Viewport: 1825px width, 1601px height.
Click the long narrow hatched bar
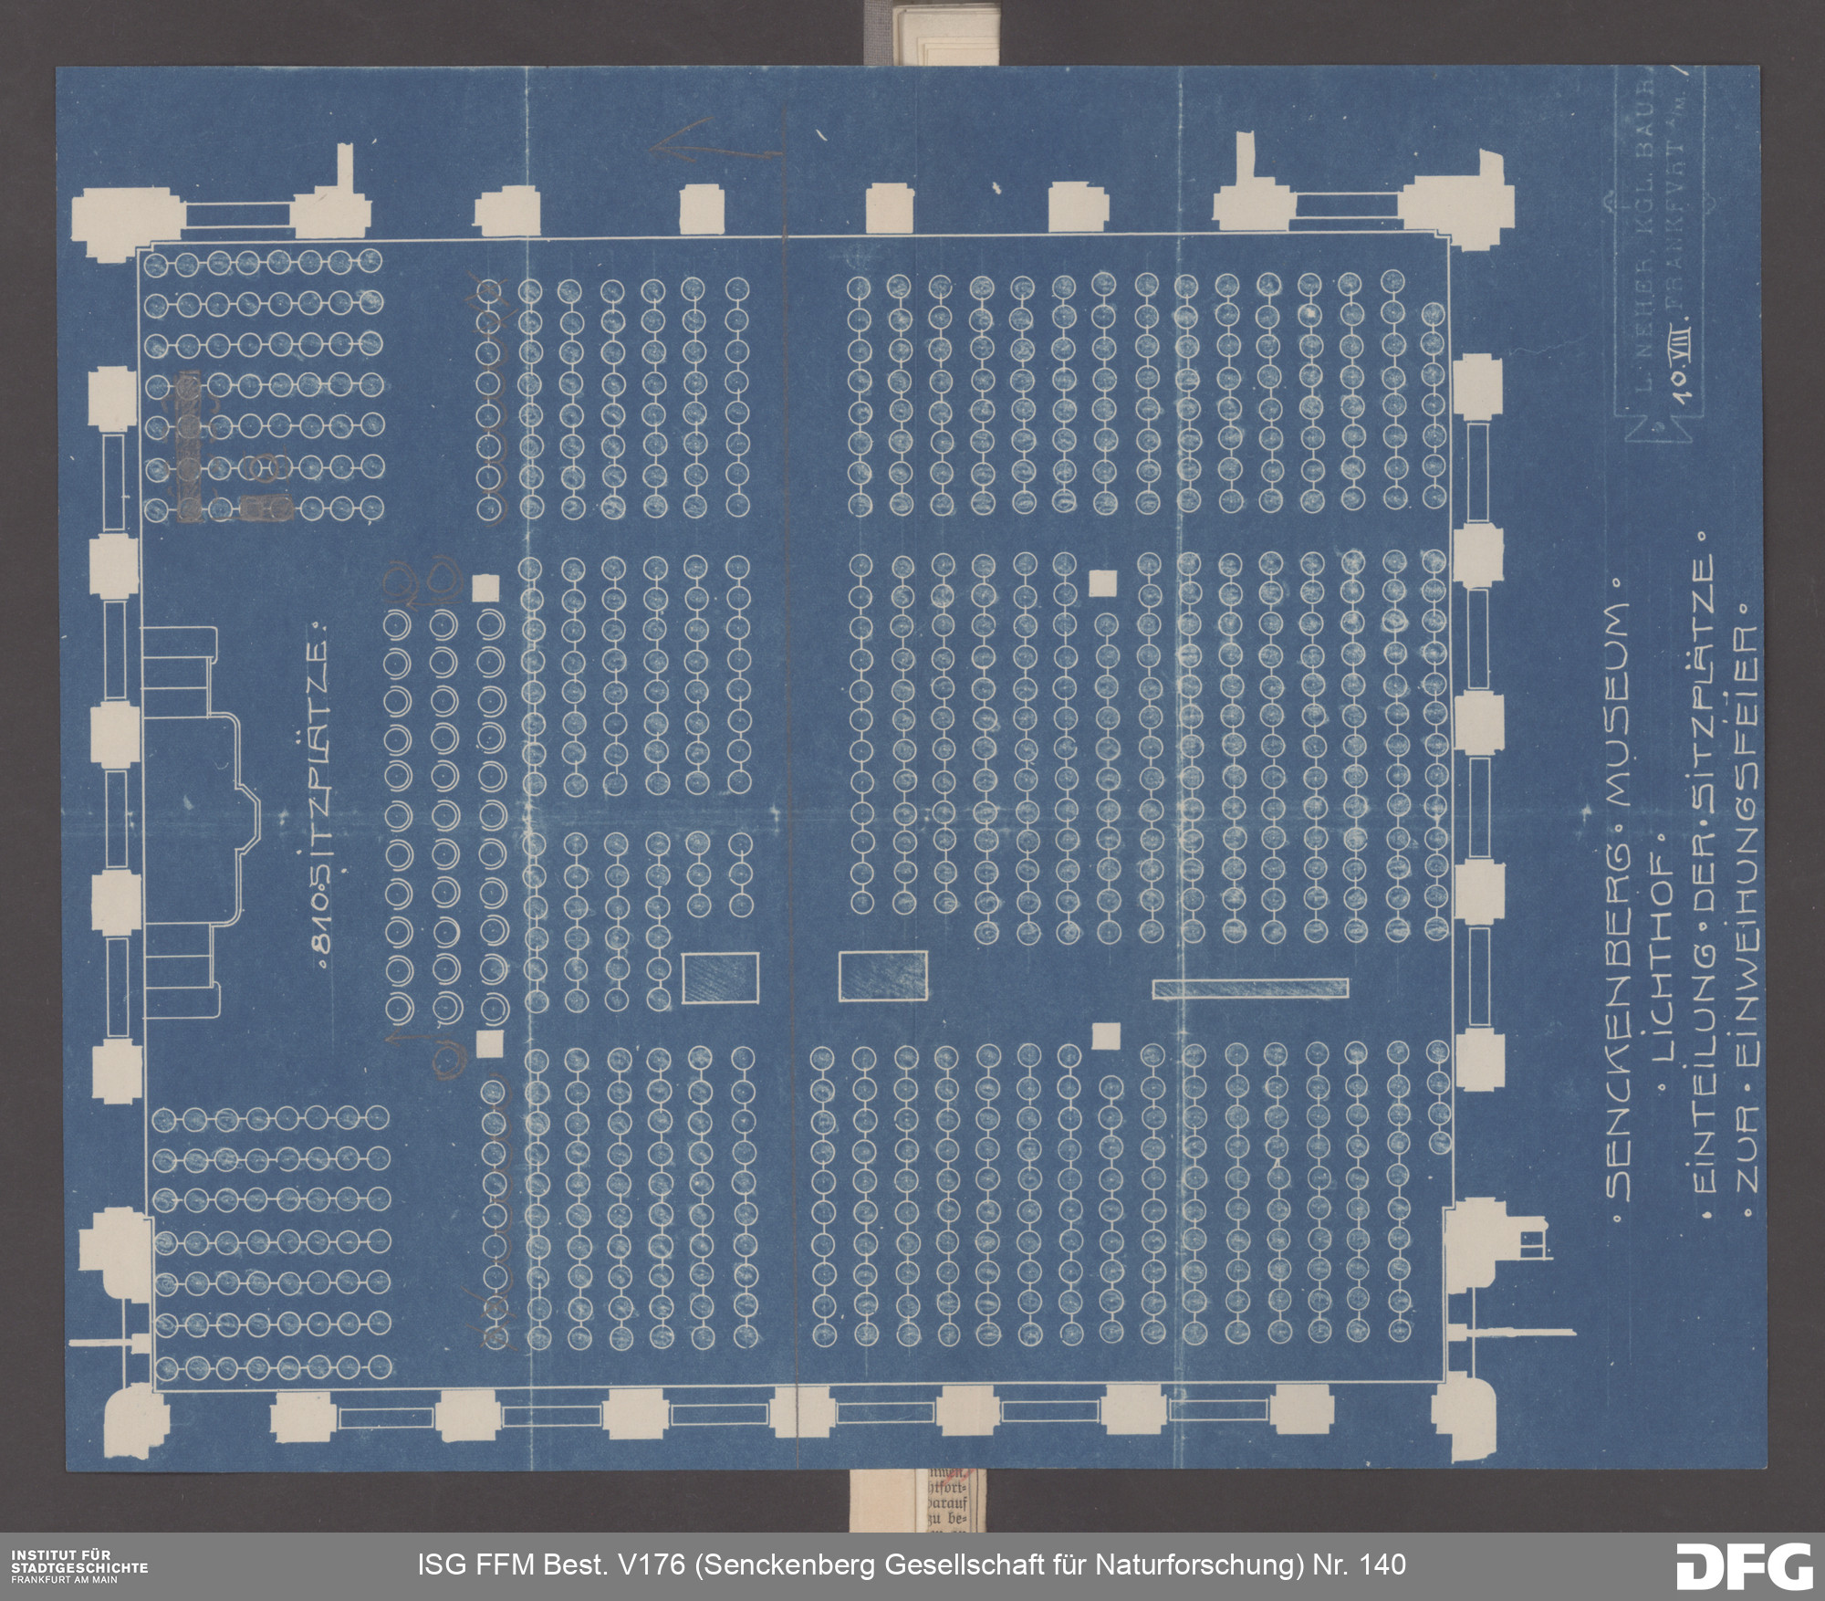pyautogui.click(x=1250, y=989)
